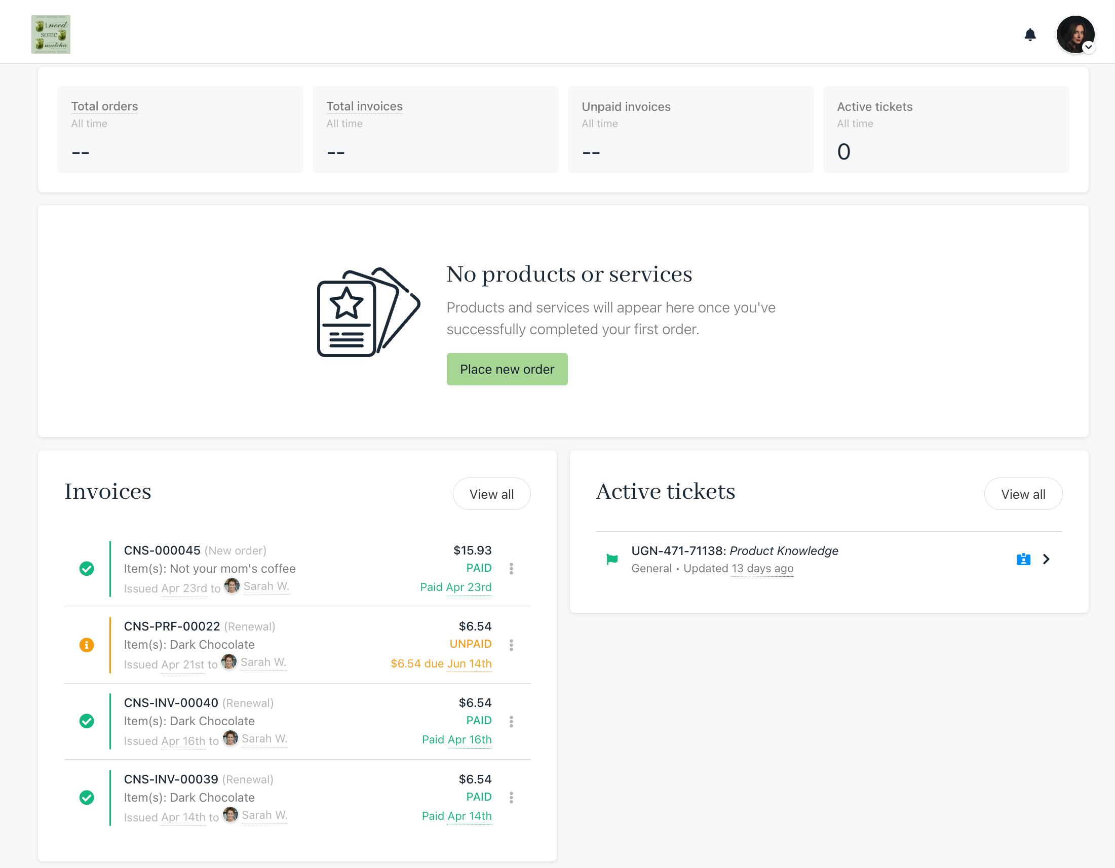
Task: View all invoices
Action: point(491,494)
